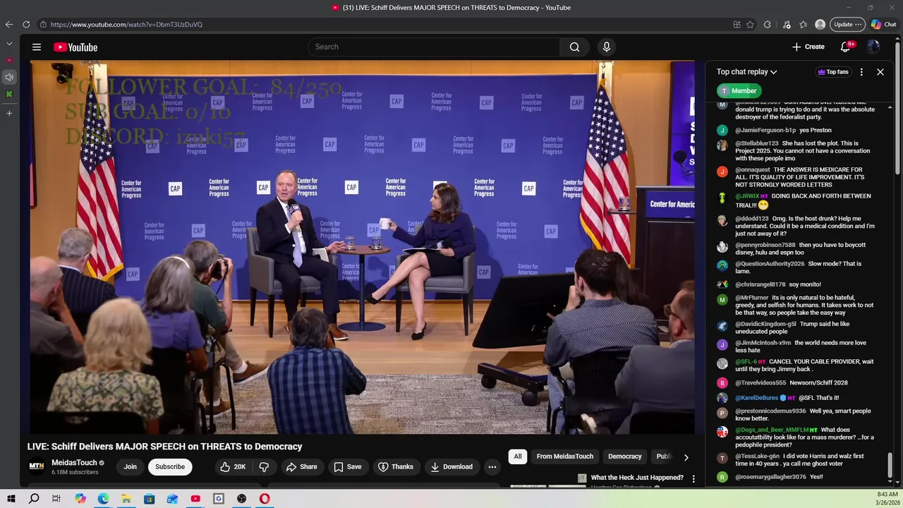Open MeidasTouch channel avatar

click(x=36, y=467)
